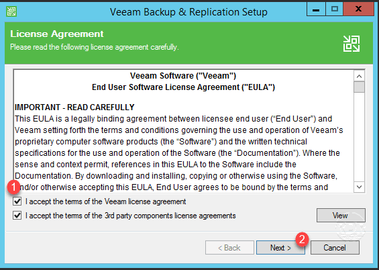Click inside the EULA license text box
The image size is (379, 270).
click(184, 131)
